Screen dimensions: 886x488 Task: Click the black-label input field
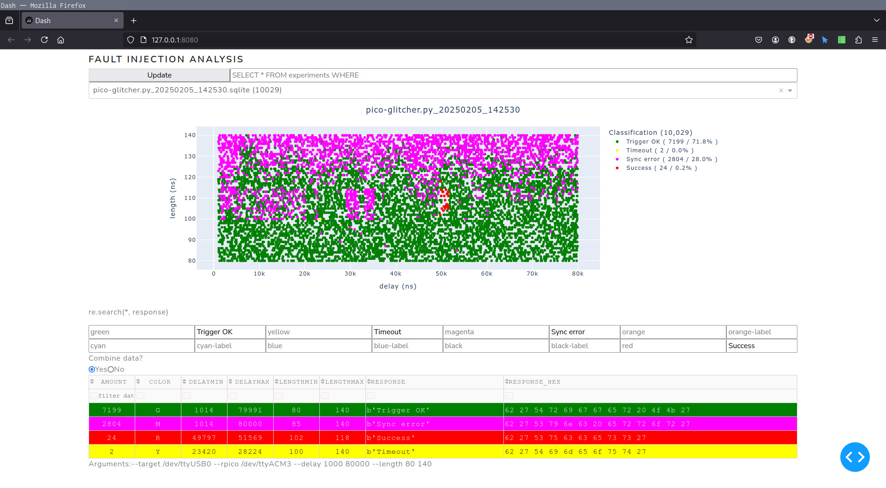coord(585,346)
